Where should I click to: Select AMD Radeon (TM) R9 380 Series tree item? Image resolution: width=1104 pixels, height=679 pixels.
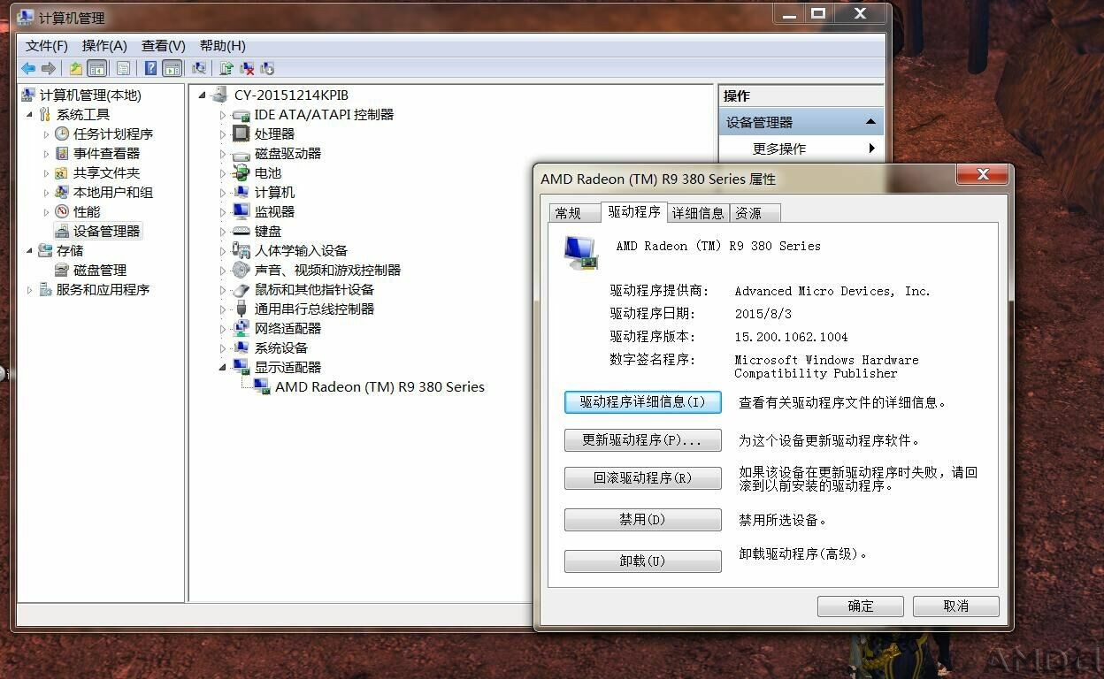(379, 386)
